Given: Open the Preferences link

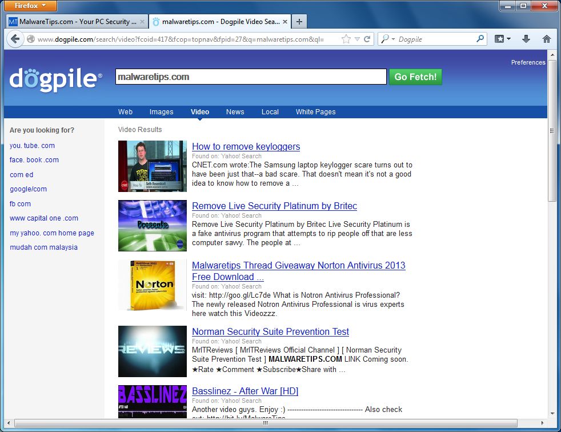Looking at the screenshot, I should [528, 62].
